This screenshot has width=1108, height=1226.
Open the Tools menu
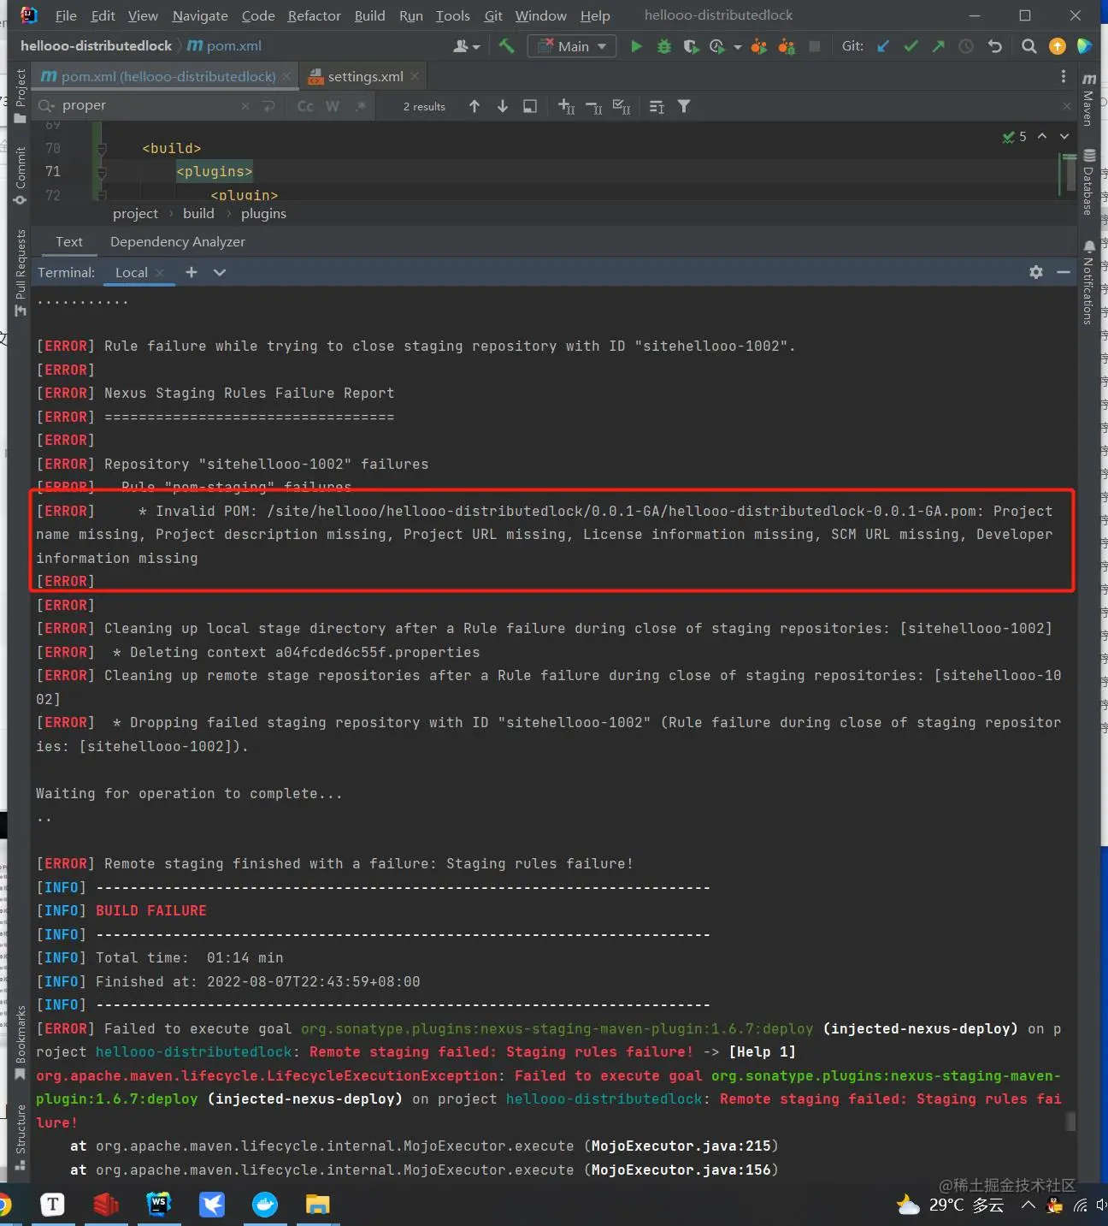point(452,15)
